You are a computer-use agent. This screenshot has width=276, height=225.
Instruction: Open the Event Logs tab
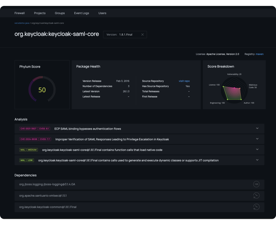coord(81,13)
